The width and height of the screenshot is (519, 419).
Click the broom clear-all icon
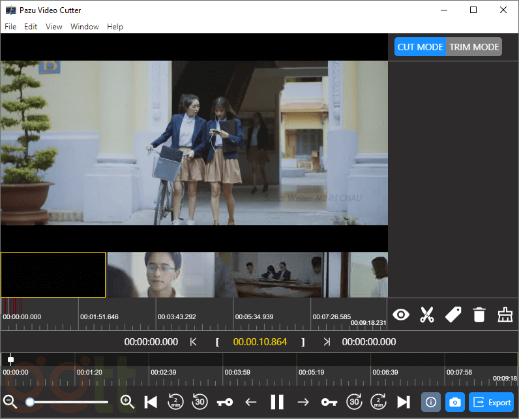(505, 315)
